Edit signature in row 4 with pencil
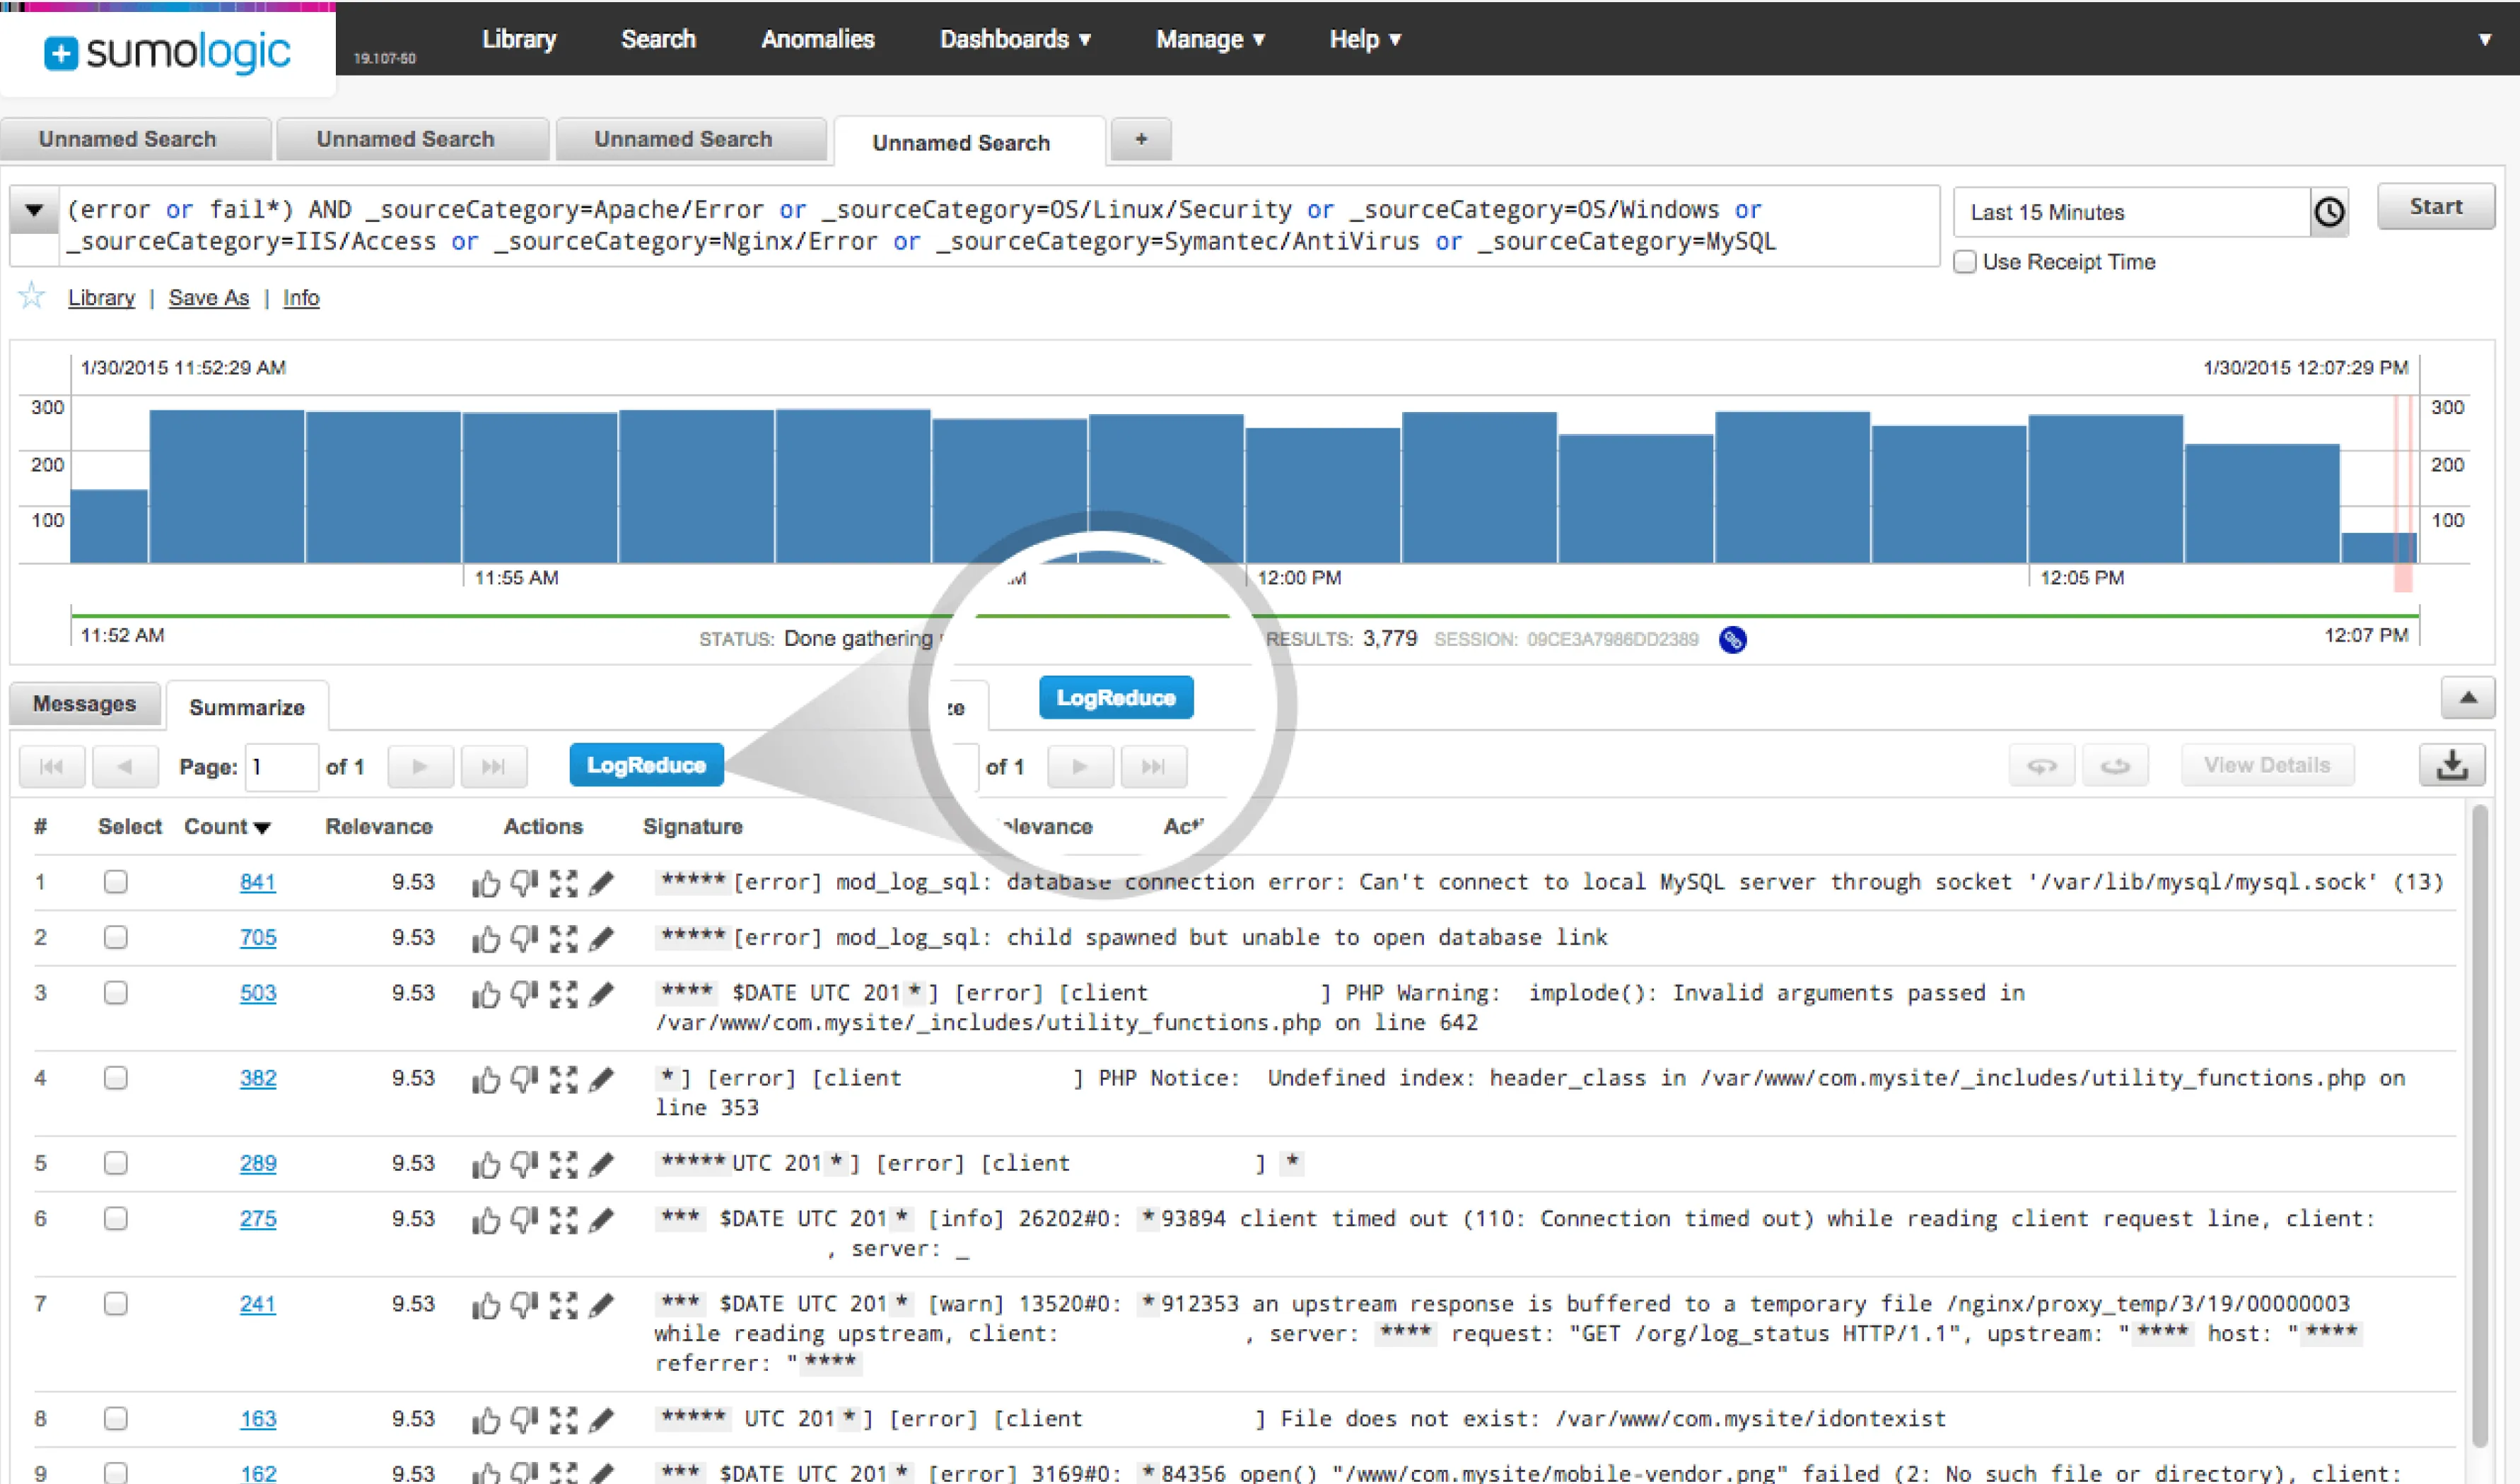 [x=601, y=1079]
